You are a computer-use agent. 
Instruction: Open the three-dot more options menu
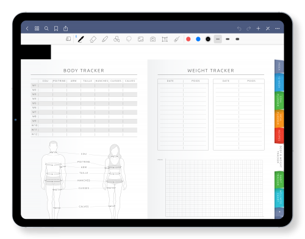pyautogui.click(x=278, y=29)
